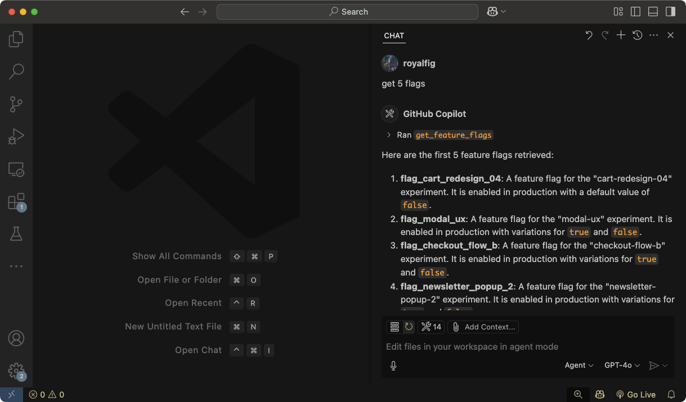Image resolution: width=686 pixels, height=402 pixels.
Task: Open the Search view in activity bar
Action: pos(16,71)
